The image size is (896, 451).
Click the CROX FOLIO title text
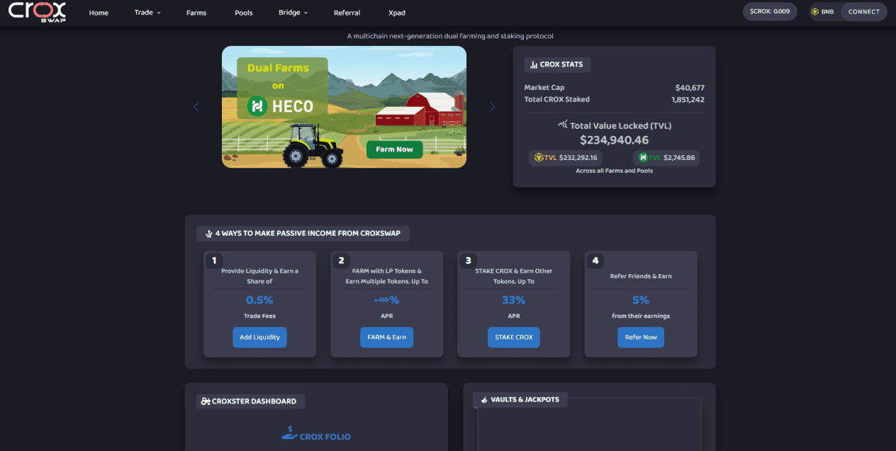pos(325,437)
